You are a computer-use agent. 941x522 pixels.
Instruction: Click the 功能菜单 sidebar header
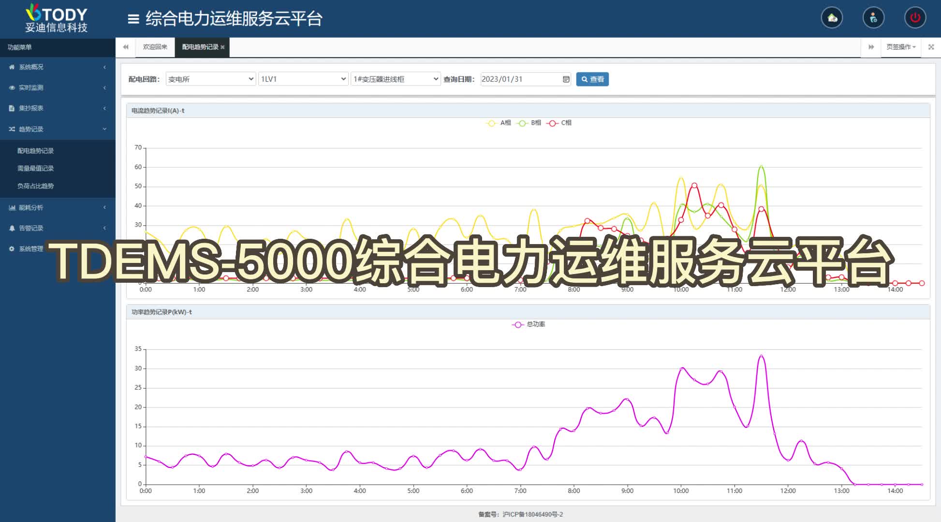[58, 47]
